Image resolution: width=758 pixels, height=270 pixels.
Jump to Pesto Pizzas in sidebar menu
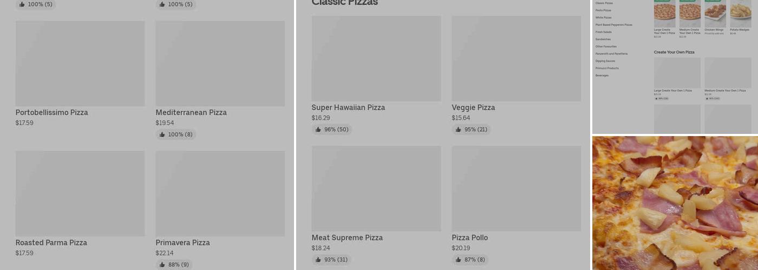point(603,10)
